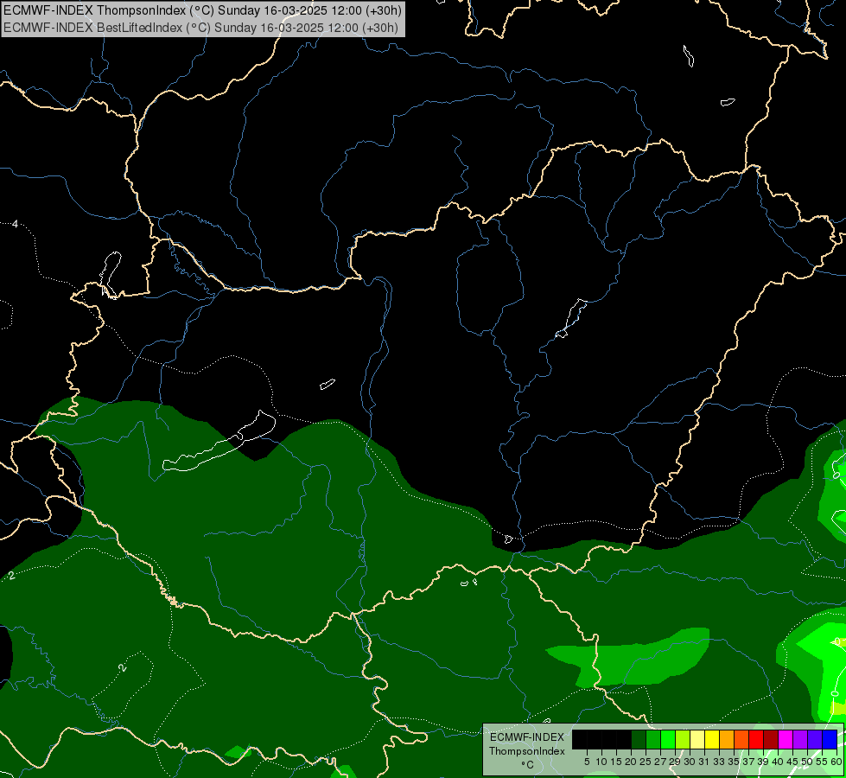This screenshot has width=846, height=778.
Task: Click the dark green 20–25 legend swatch
Action: click(x=639, y=739)
